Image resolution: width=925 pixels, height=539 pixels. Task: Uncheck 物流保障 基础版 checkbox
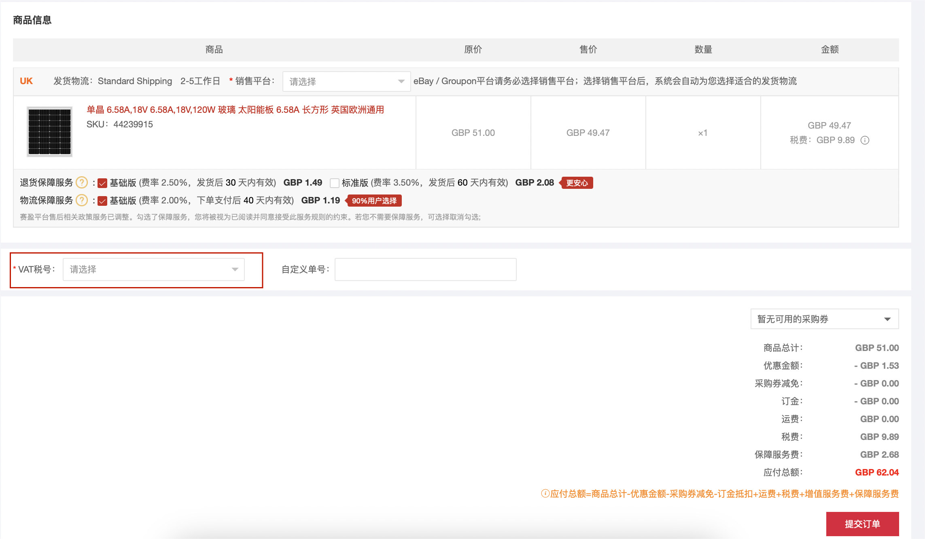[102, 201]
